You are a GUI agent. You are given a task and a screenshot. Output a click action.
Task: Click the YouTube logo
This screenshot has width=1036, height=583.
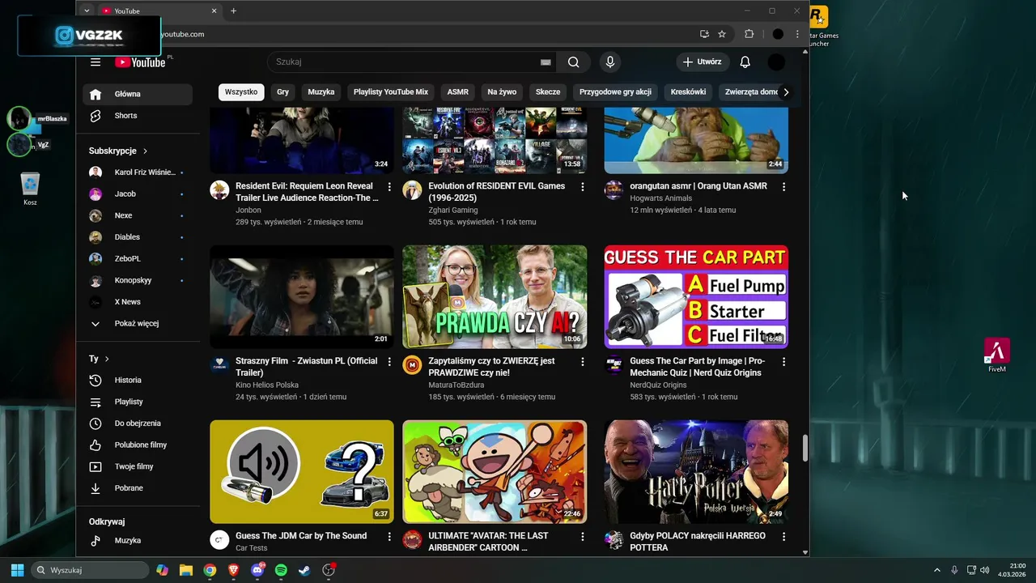[x=142, y=62]
